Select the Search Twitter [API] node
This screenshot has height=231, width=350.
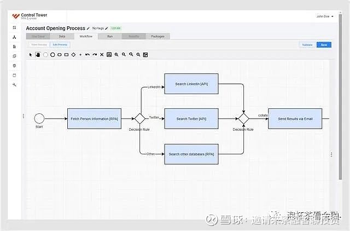pyautogui.click(x=191, y=119)
